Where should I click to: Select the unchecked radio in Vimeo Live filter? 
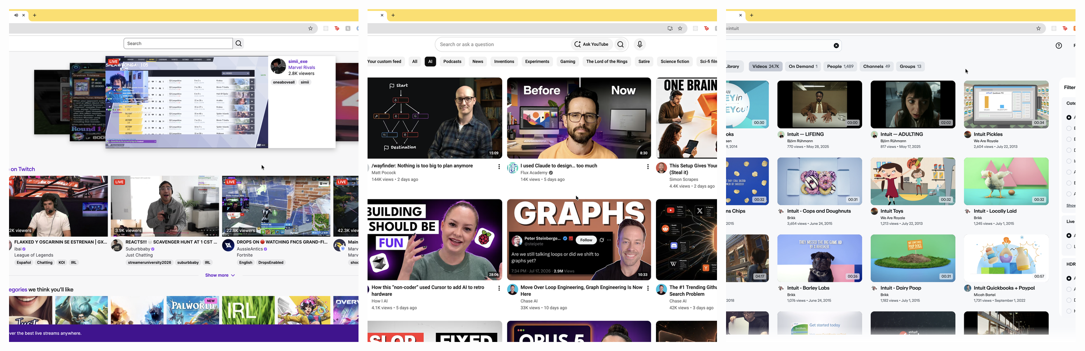point(1069,247)
